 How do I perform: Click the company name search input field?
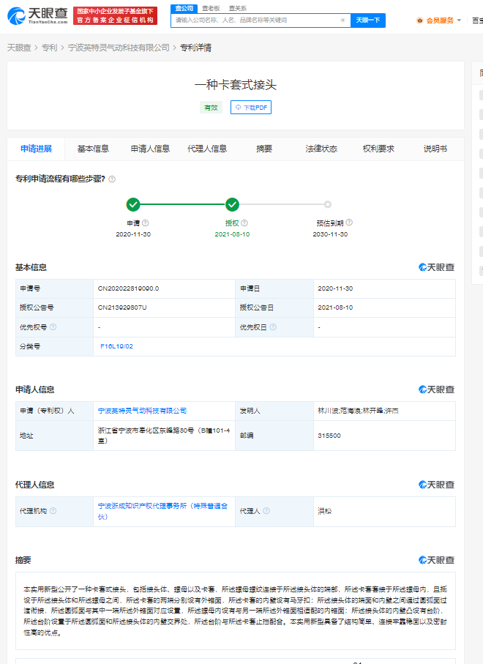[x=255, y=20]
